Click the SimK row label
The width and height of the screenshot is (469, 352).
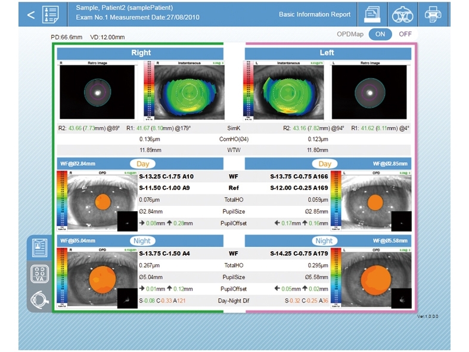pyautogui.click(x=234, y=128)
